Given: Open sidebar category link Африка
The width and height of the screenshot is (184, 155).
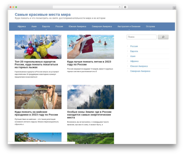Looking at the screenshot, I should tap(134, 61).
